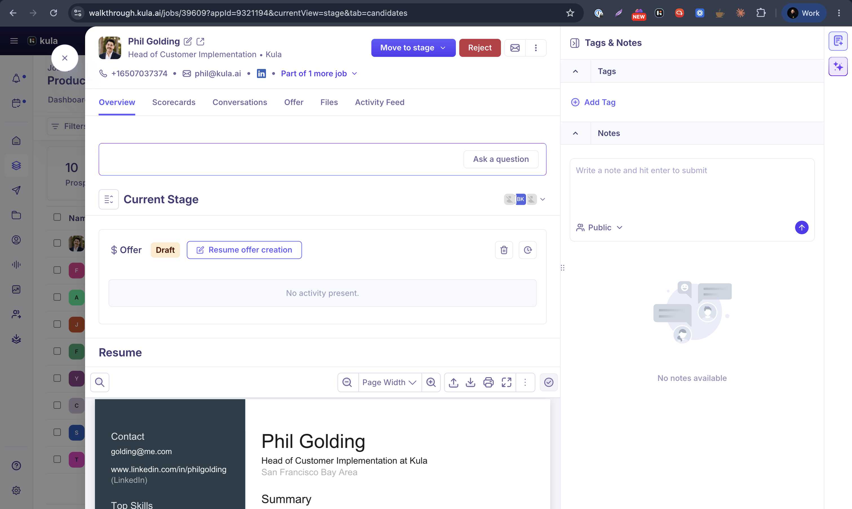Screen dimensions: 852x509
Task: Click the Ask a question button
Action: coord(501,159)
